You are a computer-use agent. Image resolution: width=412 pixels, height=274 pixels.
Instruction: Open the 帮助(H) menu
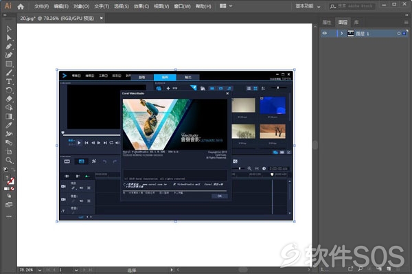203,6
